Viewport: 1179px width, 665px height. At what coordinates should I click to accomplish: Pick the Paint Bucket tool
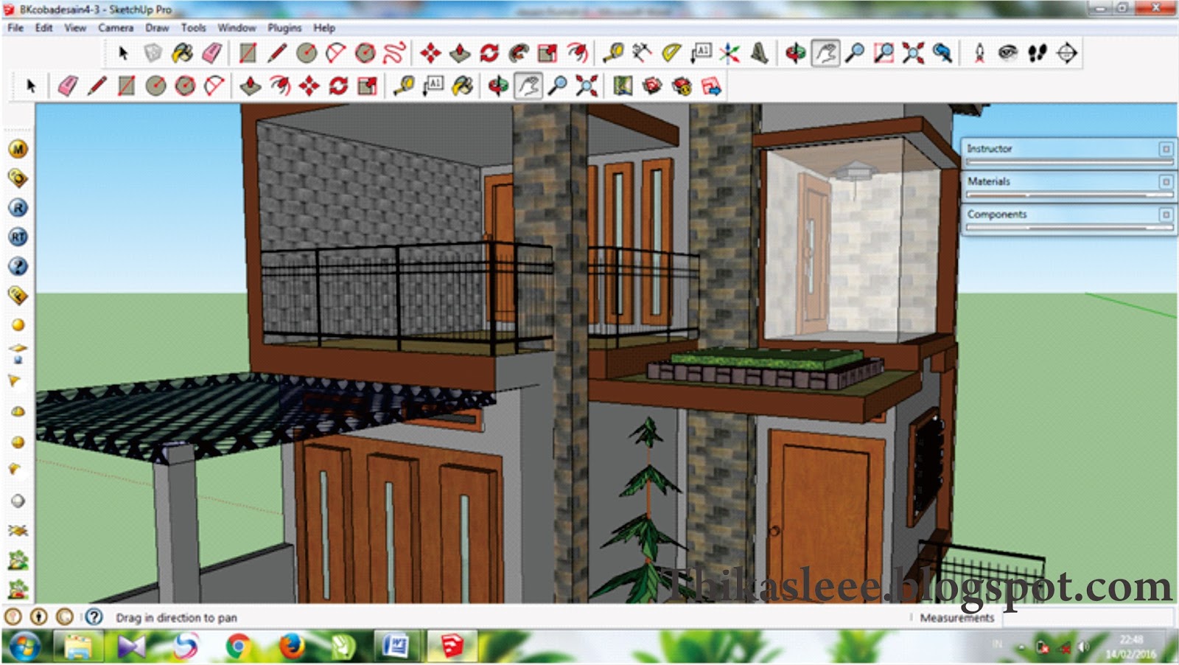tap(183, 52)
